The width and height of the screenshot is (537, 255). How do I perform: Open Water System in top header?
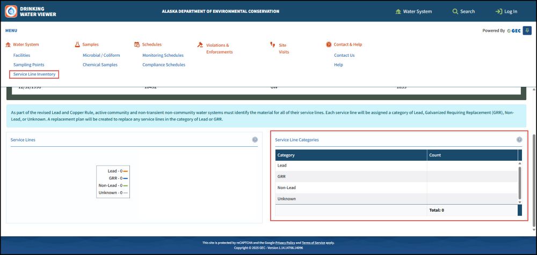(x=413, y=11)
